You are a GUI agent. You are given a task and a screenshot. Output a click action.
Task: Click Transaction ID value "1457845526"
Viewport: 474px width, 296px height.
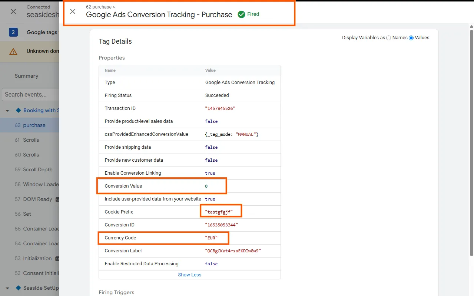220,108
